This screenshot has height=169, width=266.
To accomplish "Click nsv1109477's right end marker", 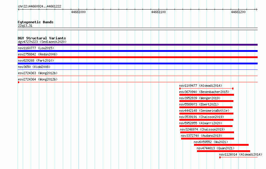I will [x=233, y=89].
